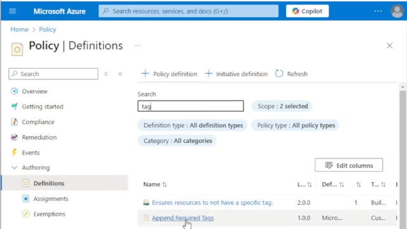Close the Policy Definitions blade

(x=389, y=46)
